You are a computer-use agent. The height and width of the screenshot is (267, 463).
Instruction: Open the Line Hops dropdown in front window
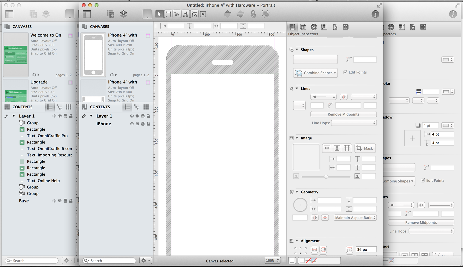[354, 123]
